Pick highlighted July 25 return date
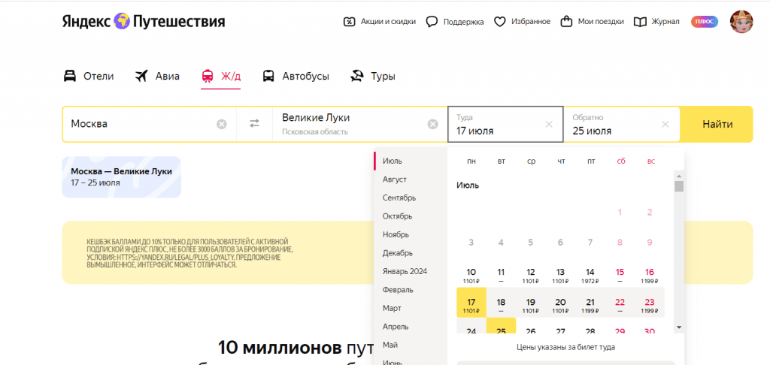The width and height of the screenshot is (770, 365). (x=501, y=326)
